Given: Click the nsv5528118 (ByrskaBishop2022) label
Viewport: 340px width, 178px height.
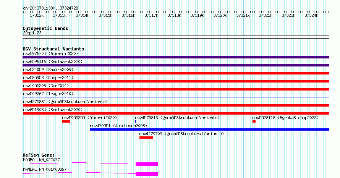Looking at the screenshot, I should coord(285,118).
